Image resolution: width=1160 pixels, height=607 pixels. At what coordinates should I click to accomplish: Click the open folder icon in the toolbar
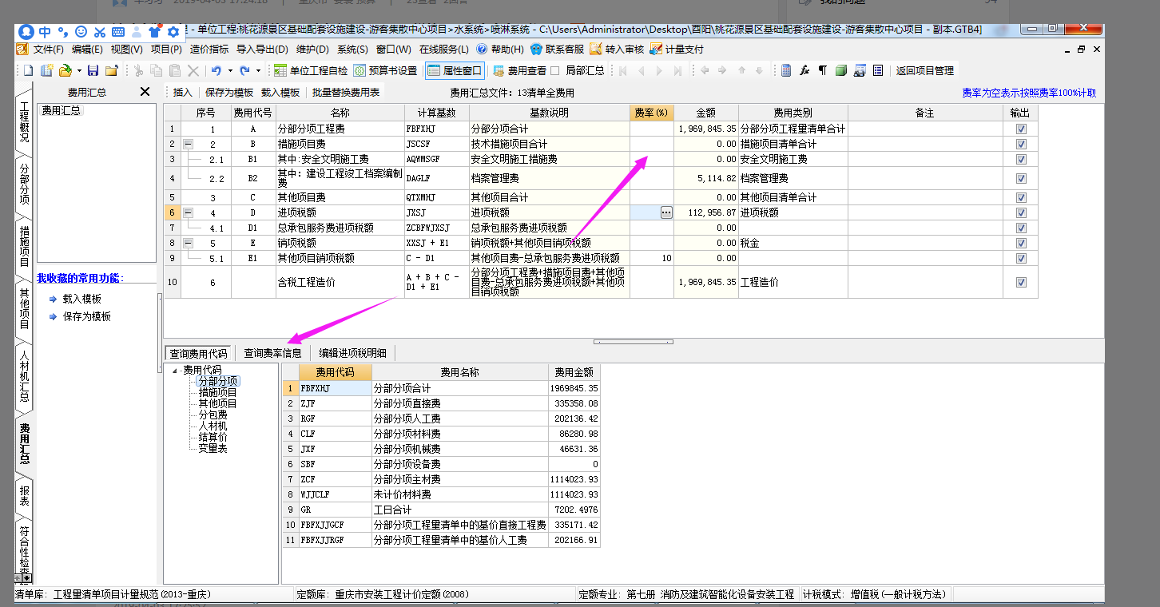point(66,70)
